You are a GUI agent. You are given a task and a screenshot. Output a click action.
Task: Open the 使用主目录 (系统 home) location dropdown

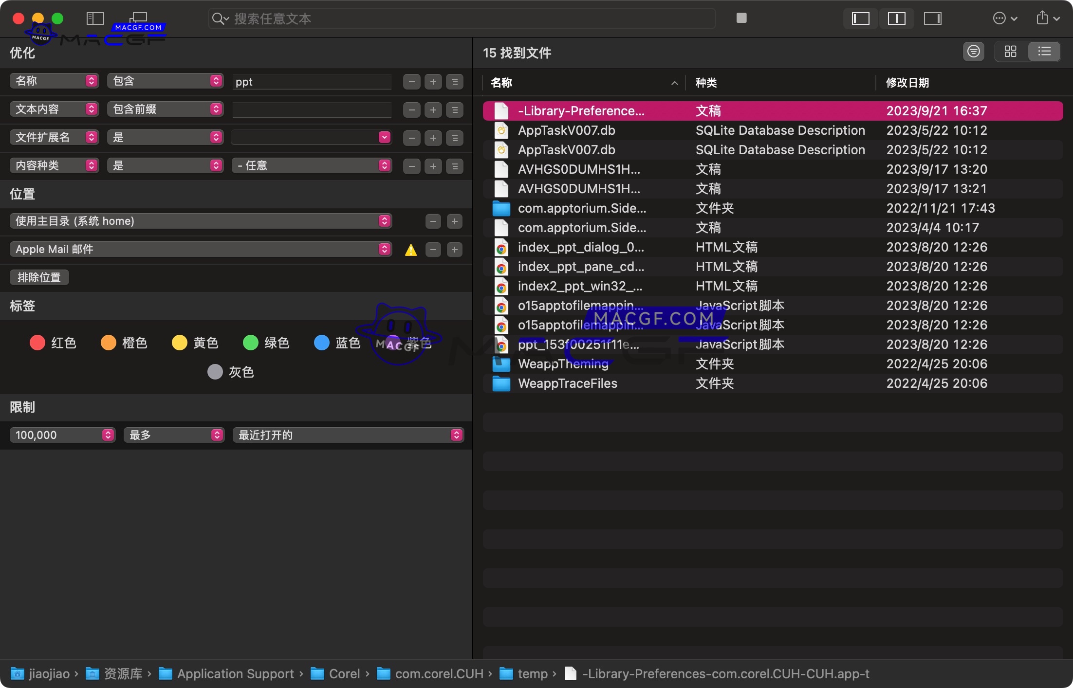(x=384, y=221)
